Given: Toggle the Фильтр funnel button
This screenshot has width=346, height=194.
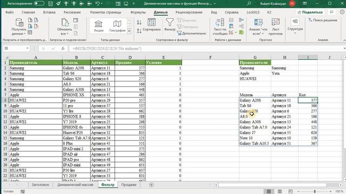Looking at the screenshot, I should point(169,25).
